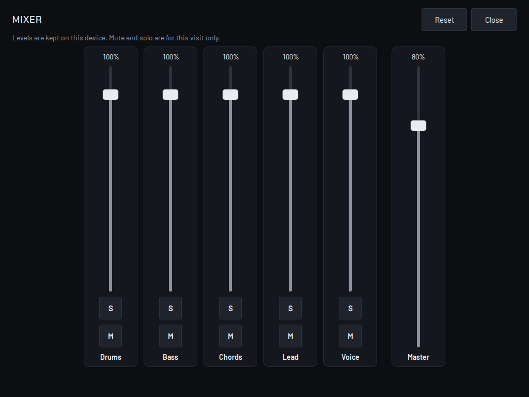Screen dimensions: 529x397
Task: Click the Drums volume fader handle
Action: tap(111, 95)
